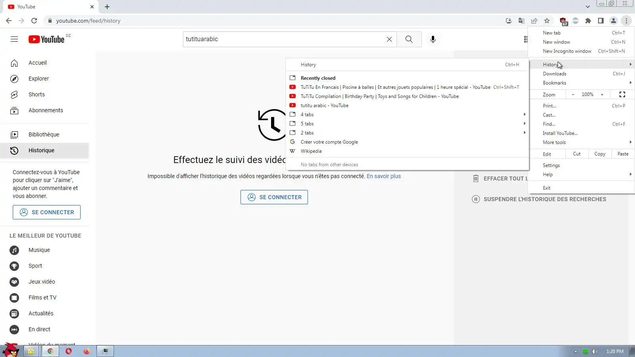This screenshot has width=635, height=357.
Task: Bookmark this tab with the star
Action: point(547,21)
